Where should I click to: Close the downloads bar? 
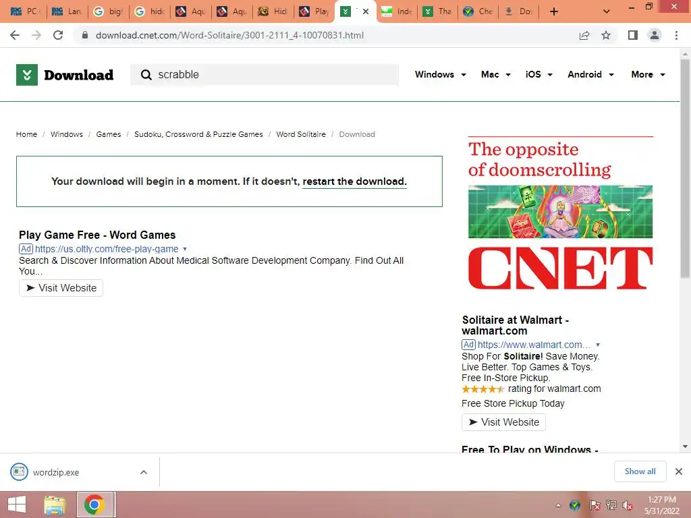[x=679, y=471]
